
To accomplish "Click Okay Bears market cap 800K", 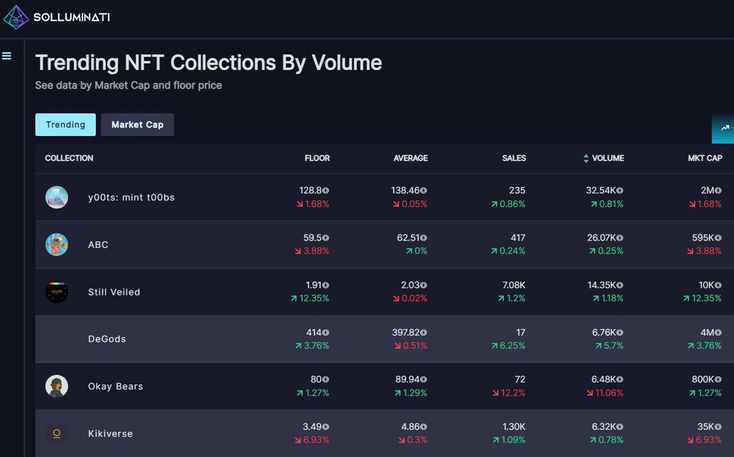I will point(706,379).
